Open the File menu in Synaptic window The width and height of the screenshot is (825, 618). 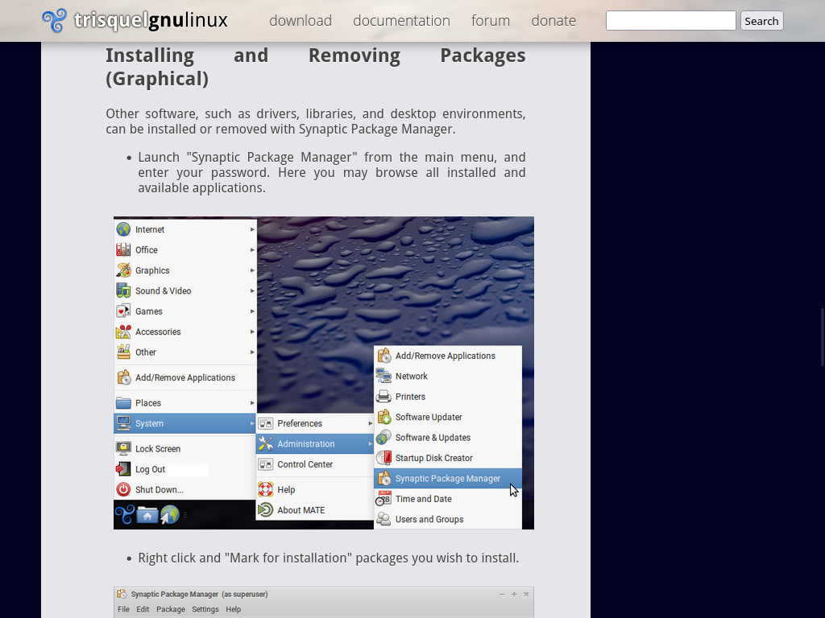click(123, 609)
